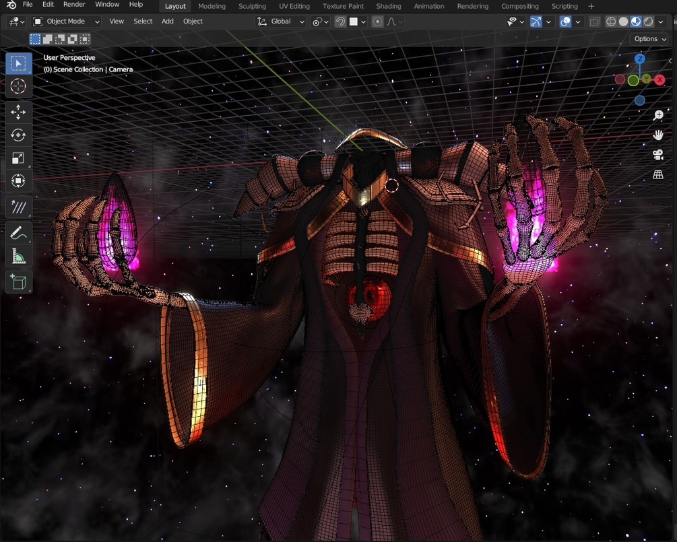Click the pan view hand icon

[x=658, y=135]
